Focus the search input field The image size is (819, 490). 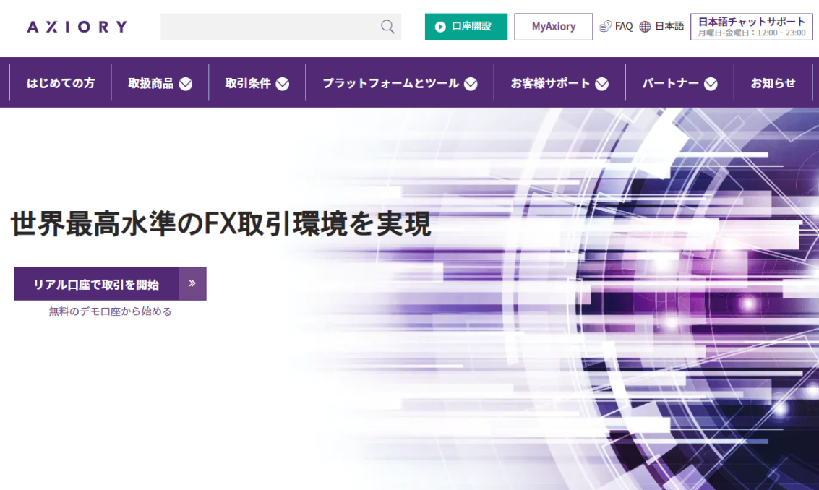267,27
